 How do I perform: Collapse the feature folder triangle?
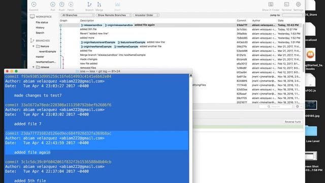[34, 46]
